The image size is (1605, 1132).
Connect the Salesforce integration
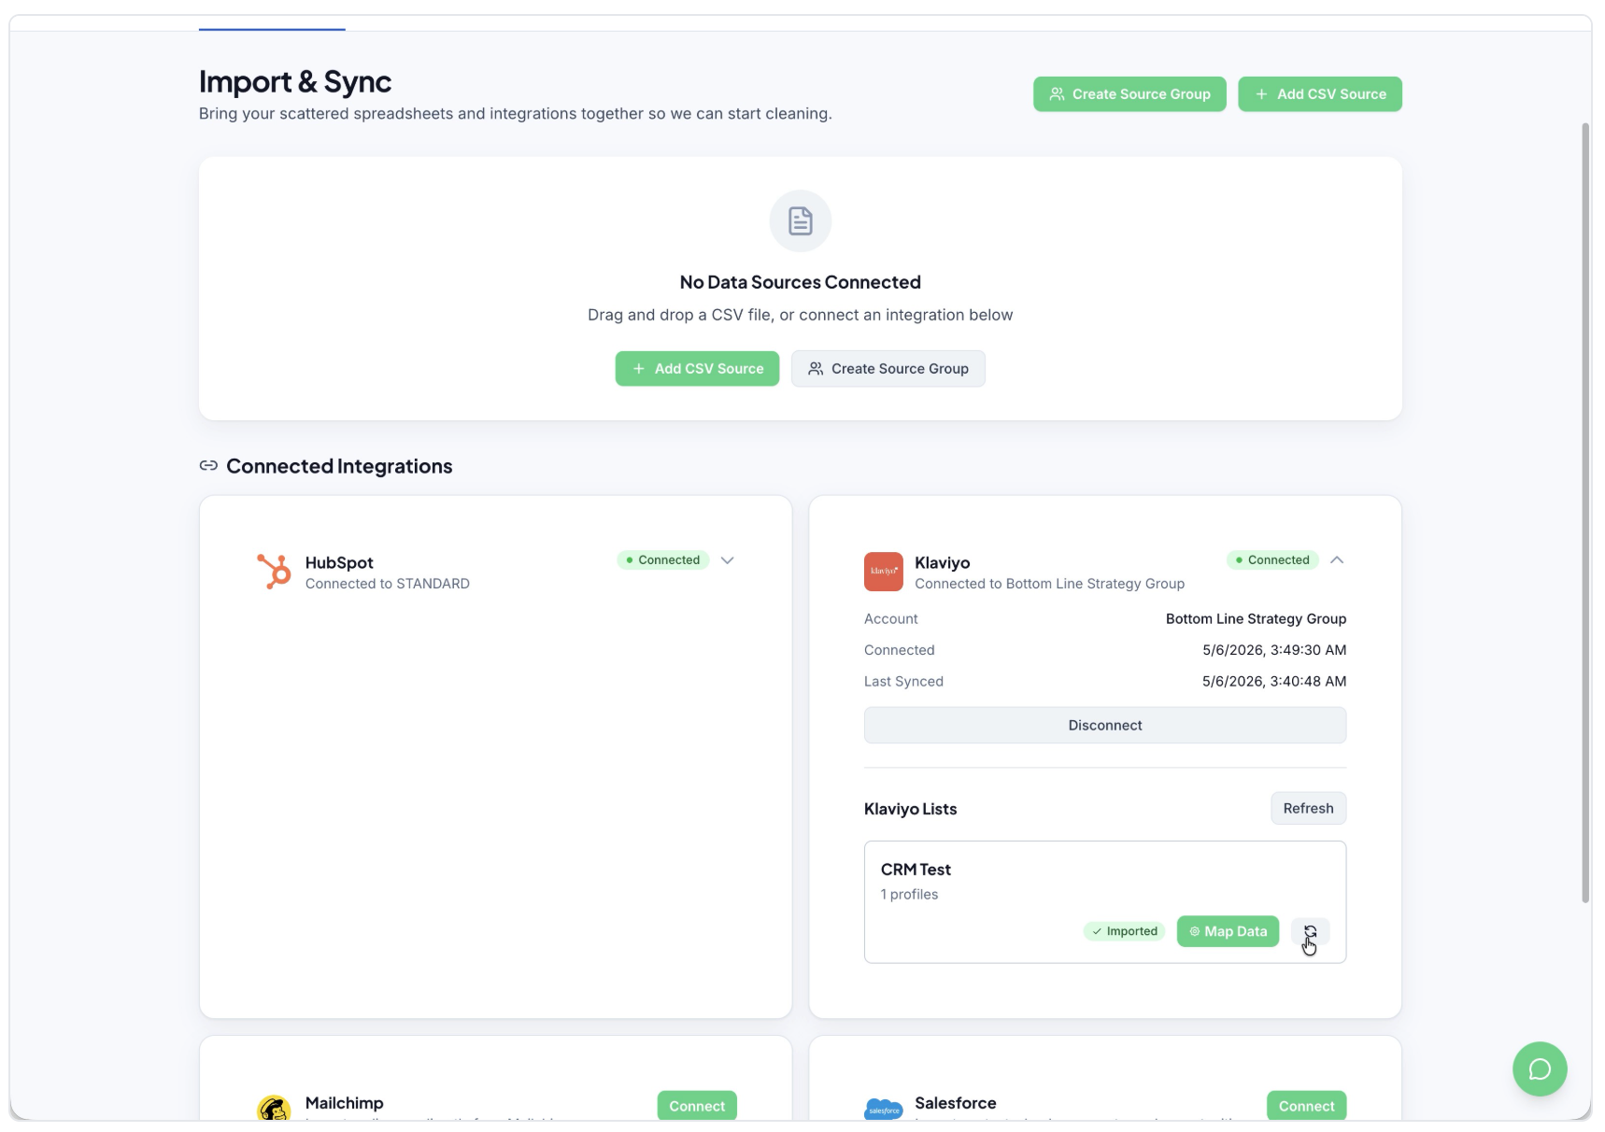(1306, 1106)
